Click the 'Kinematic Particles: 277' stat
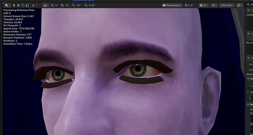This screenshot has height=135, width=253. tap(17, 35)
